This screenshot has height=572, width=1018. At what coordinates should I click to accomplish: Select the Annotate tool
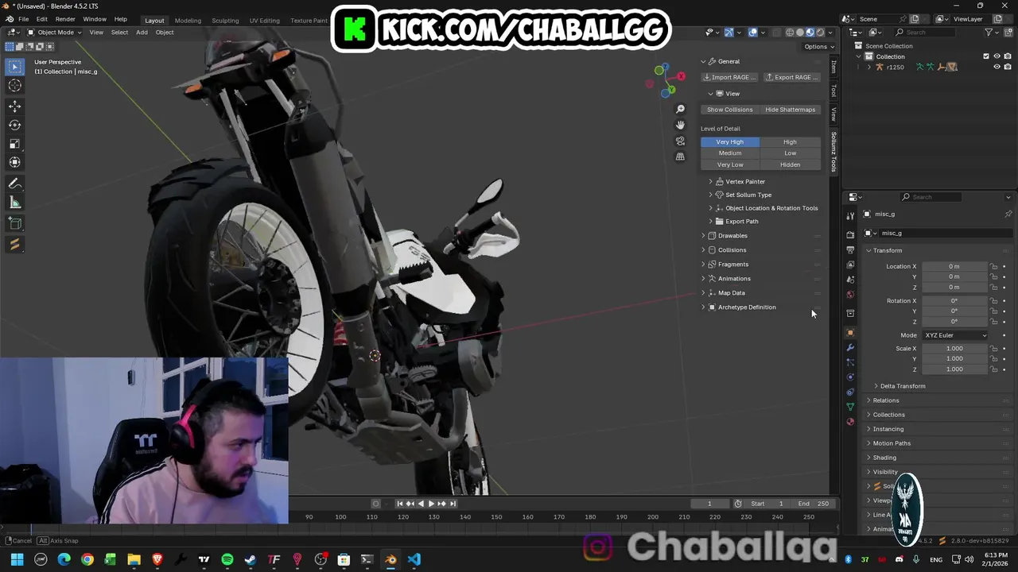pos(15,184)
